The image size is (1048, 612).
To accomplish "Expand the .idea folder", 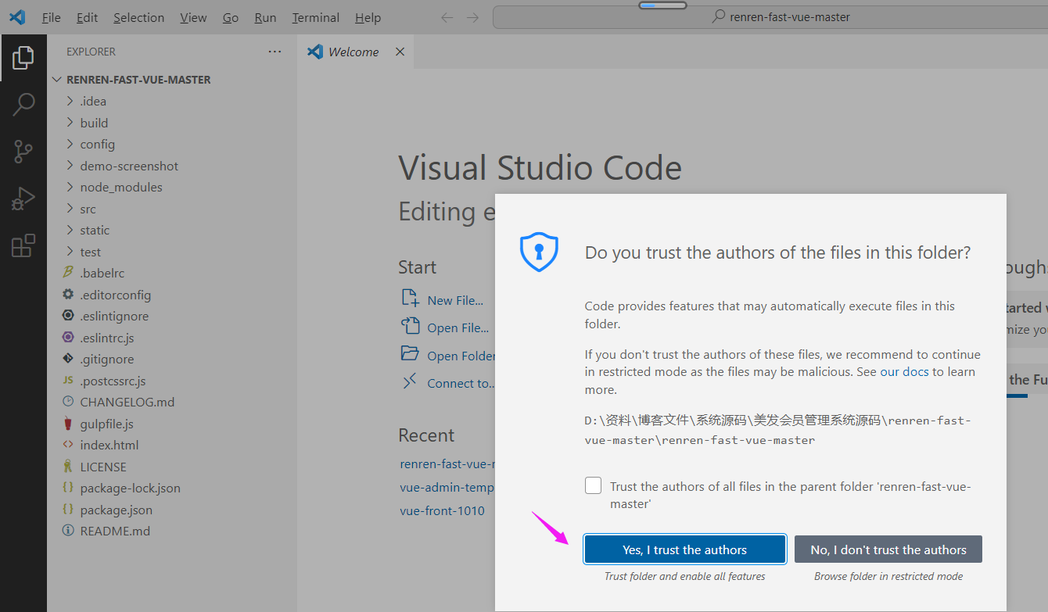I will point(70,101).
